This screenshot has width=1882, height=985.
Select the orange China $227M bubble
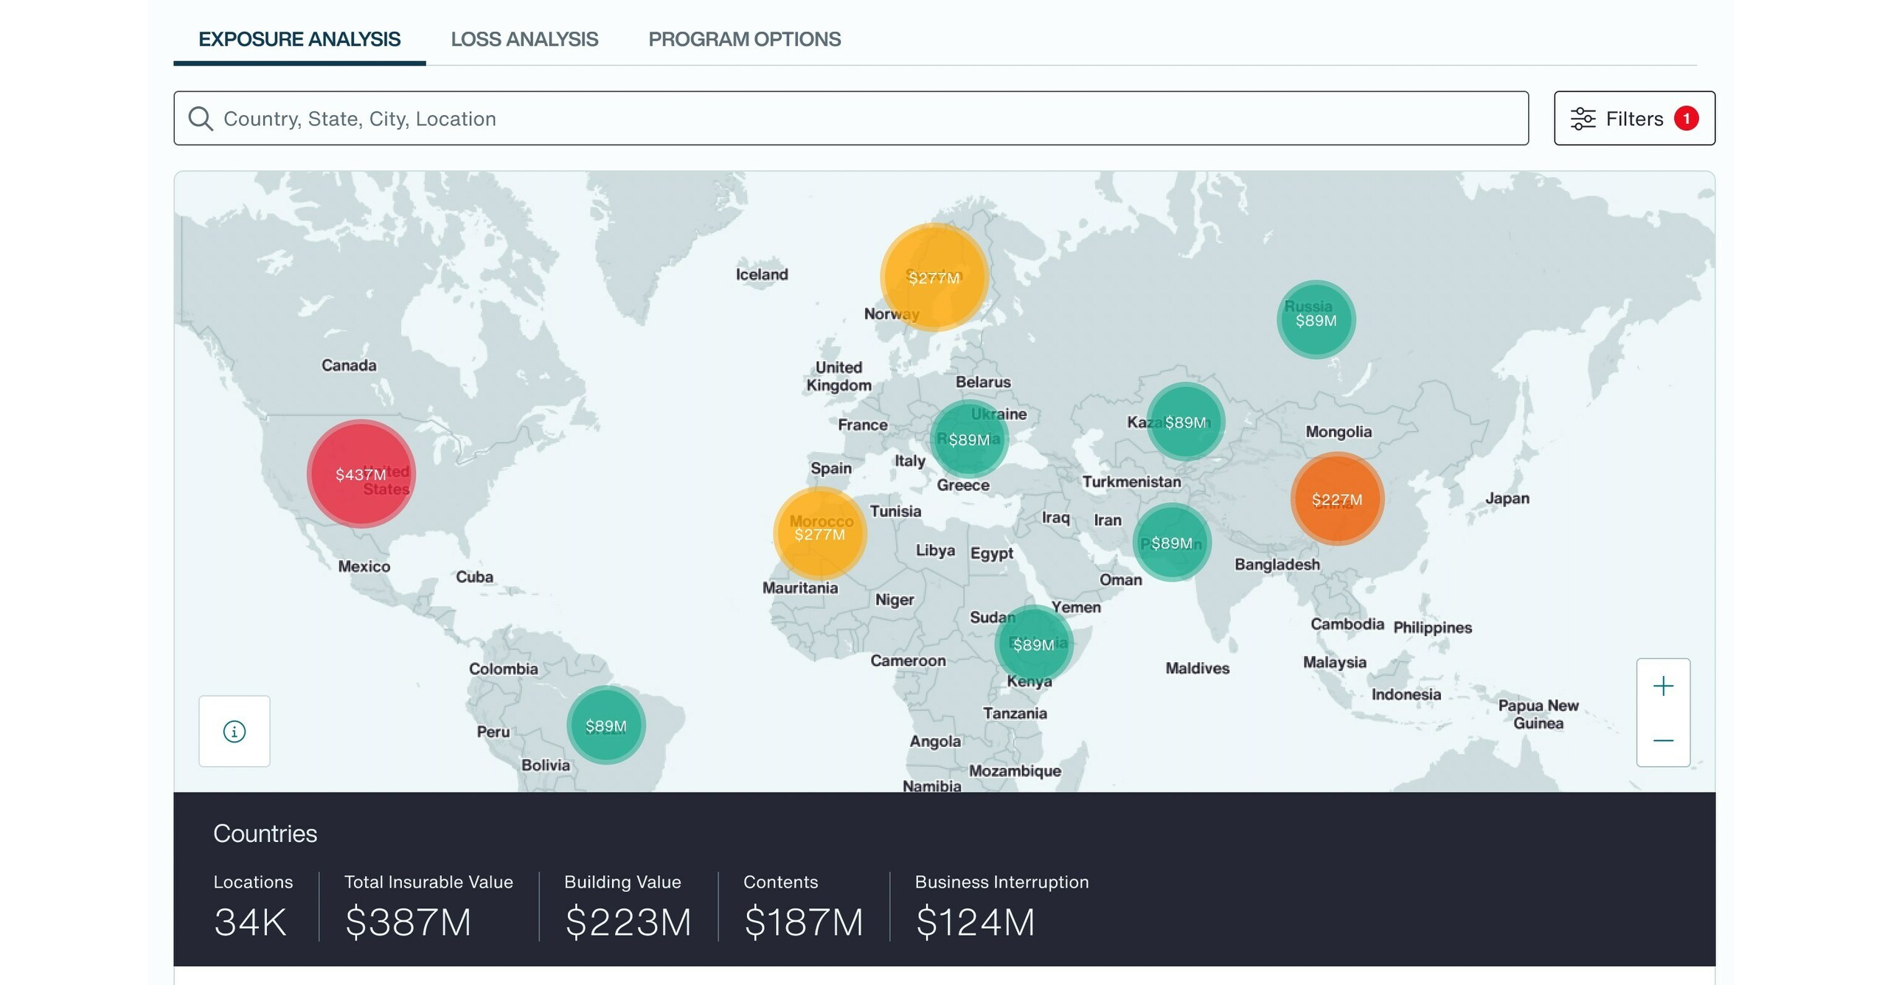pyautogui.click(x=1338, y=498)
